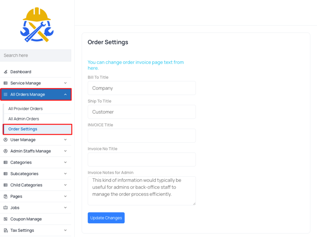
Task: Click the Service Manage table icon
Action: [x=6, y=83]
